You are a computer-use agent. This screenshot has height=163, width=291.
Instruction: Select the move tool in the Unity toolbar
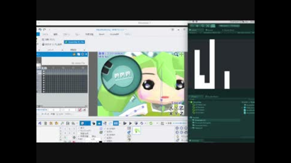point(197,26)
